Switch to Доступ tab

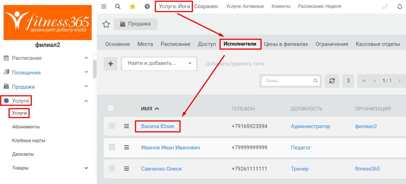coord(207,44)
